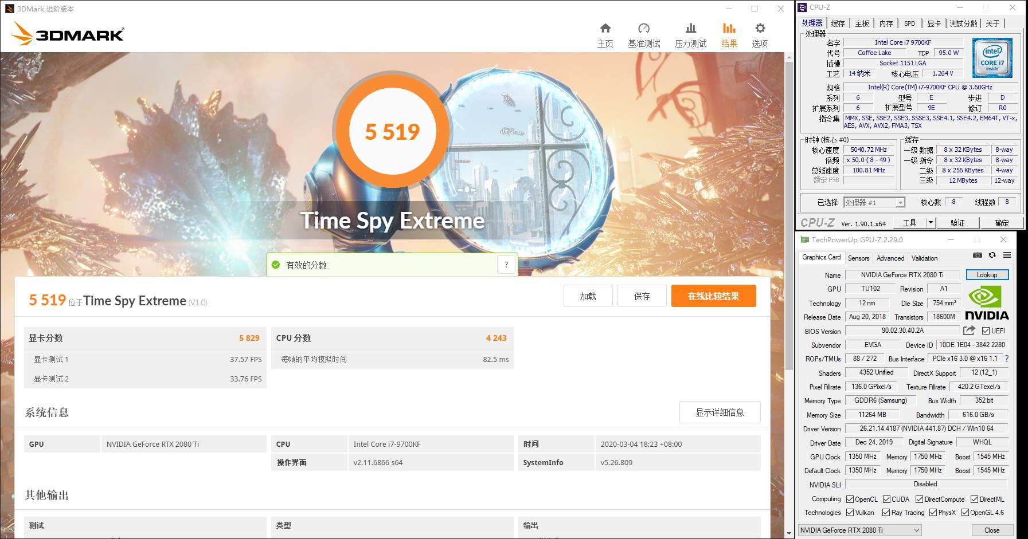Image resolution: width=1028 pixels, height=539 pixels.
Task: Click the 工具 button in CPU-Z
Action: coord(909,223)
